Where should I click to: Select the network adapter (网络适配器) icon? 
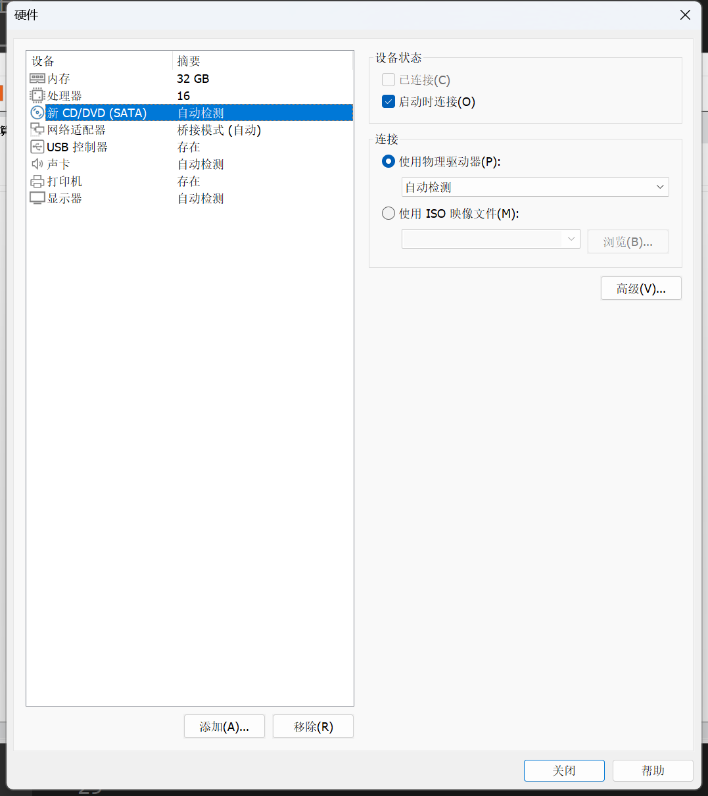click(37, 130)
